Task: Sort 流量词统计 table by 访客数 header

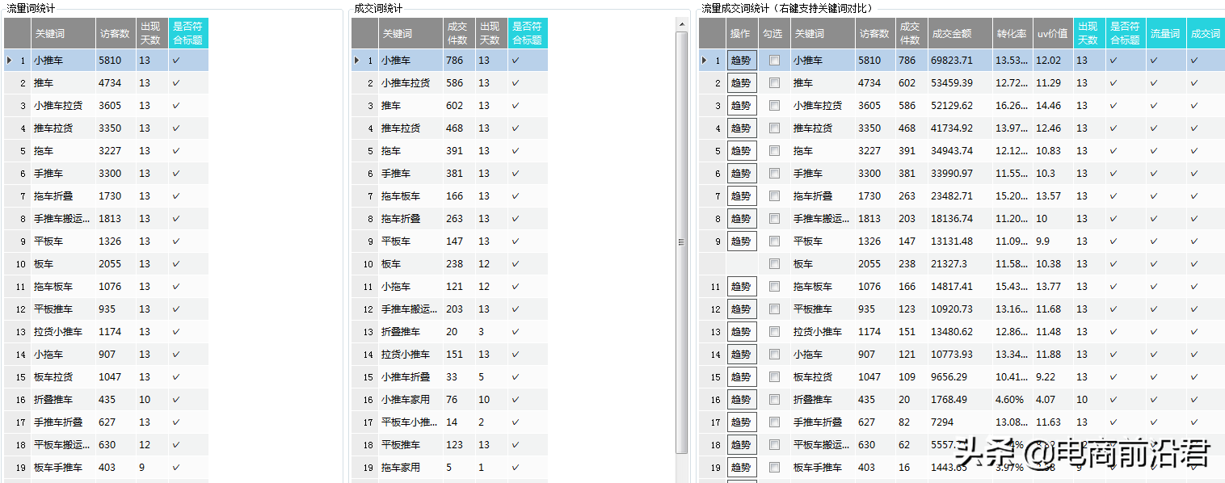Action: coord(116,34)
